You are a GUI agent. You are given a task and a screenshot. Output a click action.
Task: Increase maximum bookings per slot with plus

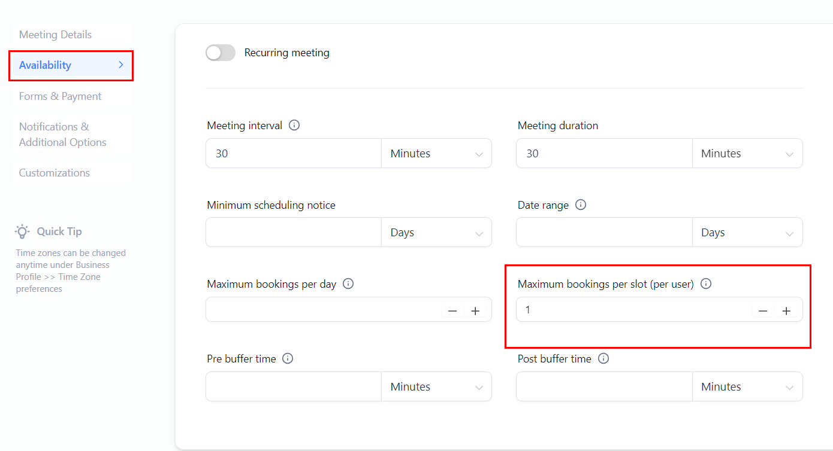coord(786,311)
